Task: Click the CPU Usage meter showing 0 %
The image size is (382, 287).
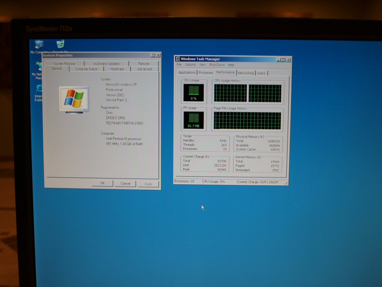Action: coord(194,93)
